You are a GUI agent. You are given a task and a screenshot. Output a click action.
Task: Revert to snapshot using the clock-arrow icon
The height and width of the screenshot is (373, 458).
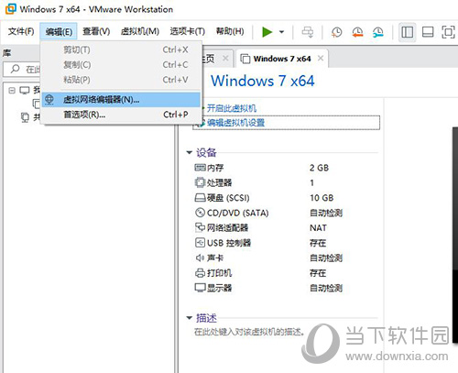pos(357,32)
